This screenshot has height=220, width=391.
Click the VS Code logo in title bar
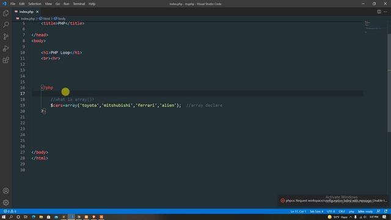4,4
